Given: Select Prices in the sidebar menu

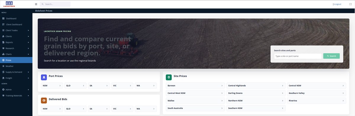Looking at the screenshot, I should click(x=16, y=60).
